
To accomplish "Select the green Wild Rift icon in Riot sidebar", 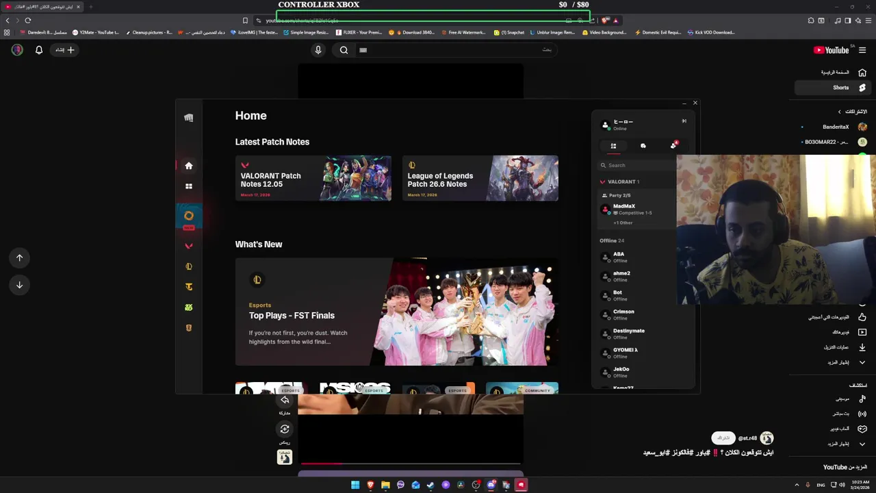I will pos(189,307).
